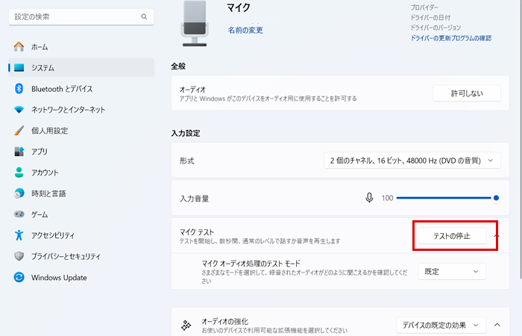The image size is (522, 336).
Task: Click the input volume slider handle
Action: [496, 198]
